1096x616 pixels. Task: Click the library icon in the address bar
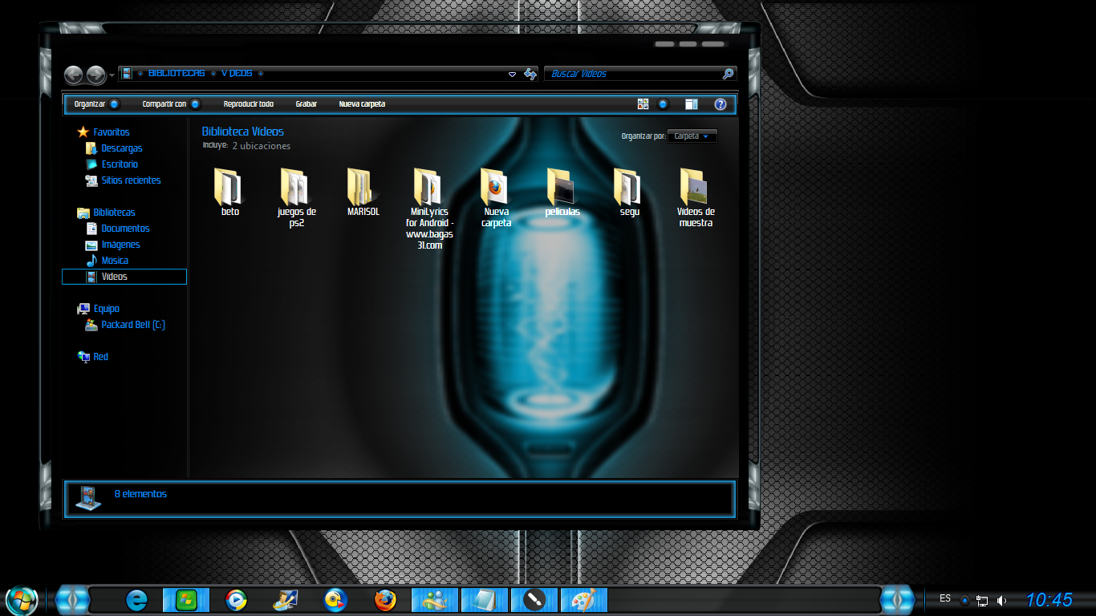pos(127,74)
